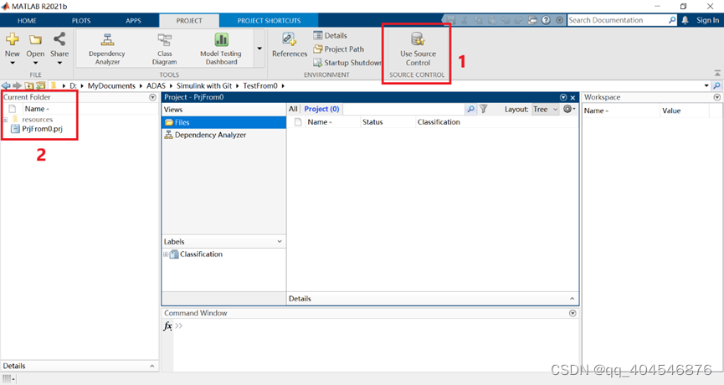Open Current Folder panel actions menu

(153, 97)
